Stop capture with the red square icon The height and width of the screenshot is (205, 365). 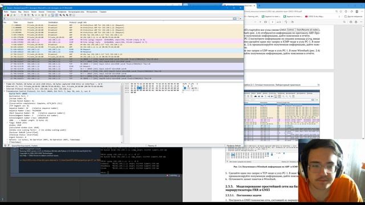tap(8, 15)
